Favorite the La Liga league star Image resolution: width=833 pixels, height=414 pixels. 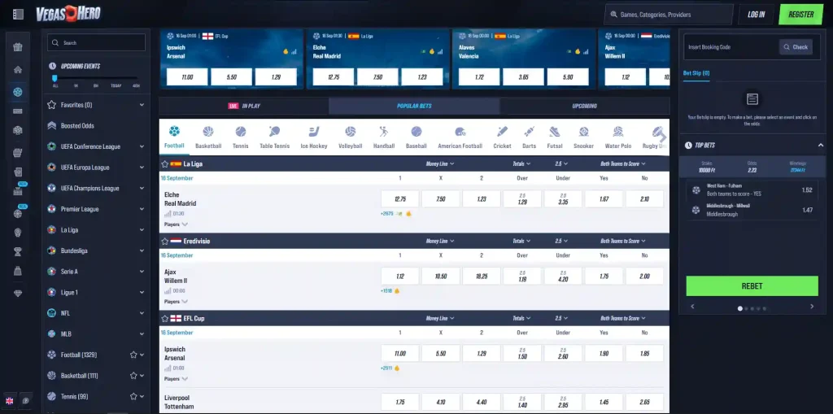[x=164, y=163]
